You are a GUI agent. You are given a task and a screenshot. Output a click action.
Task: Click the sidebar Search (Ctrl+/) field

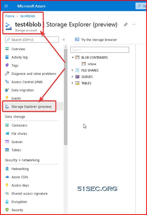[32, 40]
